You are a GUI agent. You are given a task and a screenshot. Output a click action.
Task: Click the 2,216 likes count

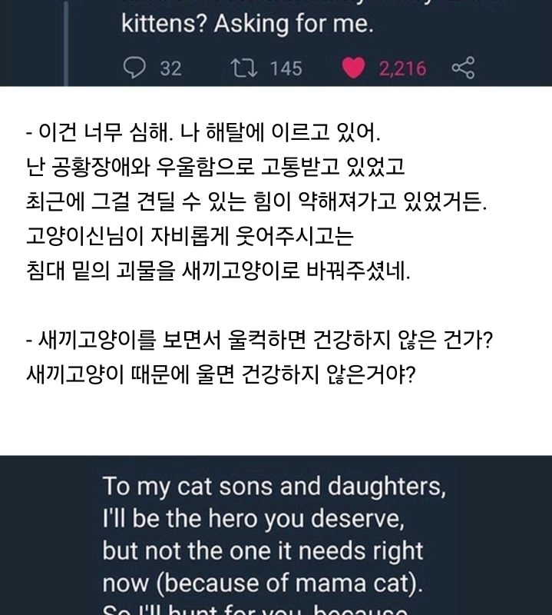tap(402, 69)
